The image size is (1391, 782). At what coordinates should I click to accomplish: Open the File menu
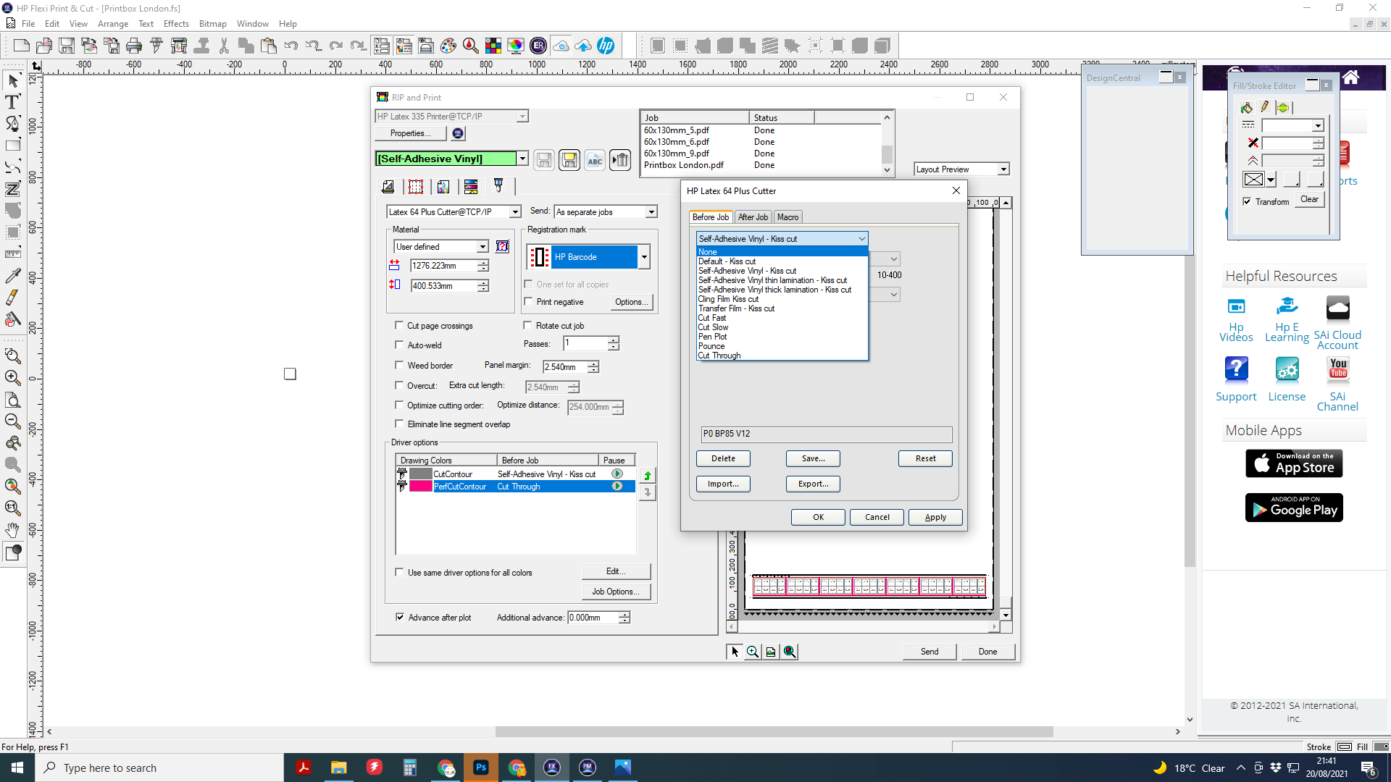tap(28, 24)
